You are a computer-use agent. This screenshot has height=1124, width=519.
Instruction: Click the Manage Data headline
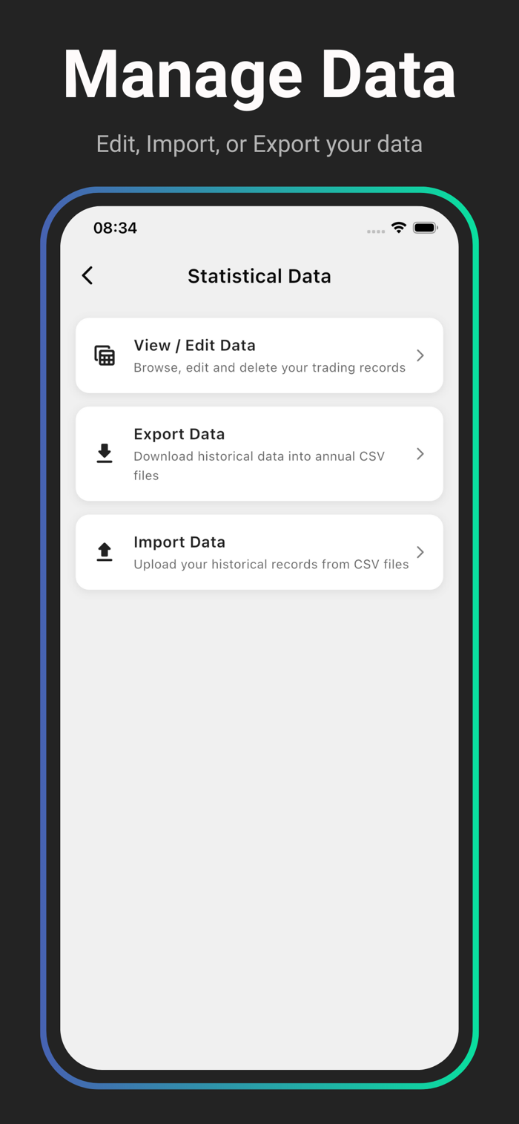259,74
